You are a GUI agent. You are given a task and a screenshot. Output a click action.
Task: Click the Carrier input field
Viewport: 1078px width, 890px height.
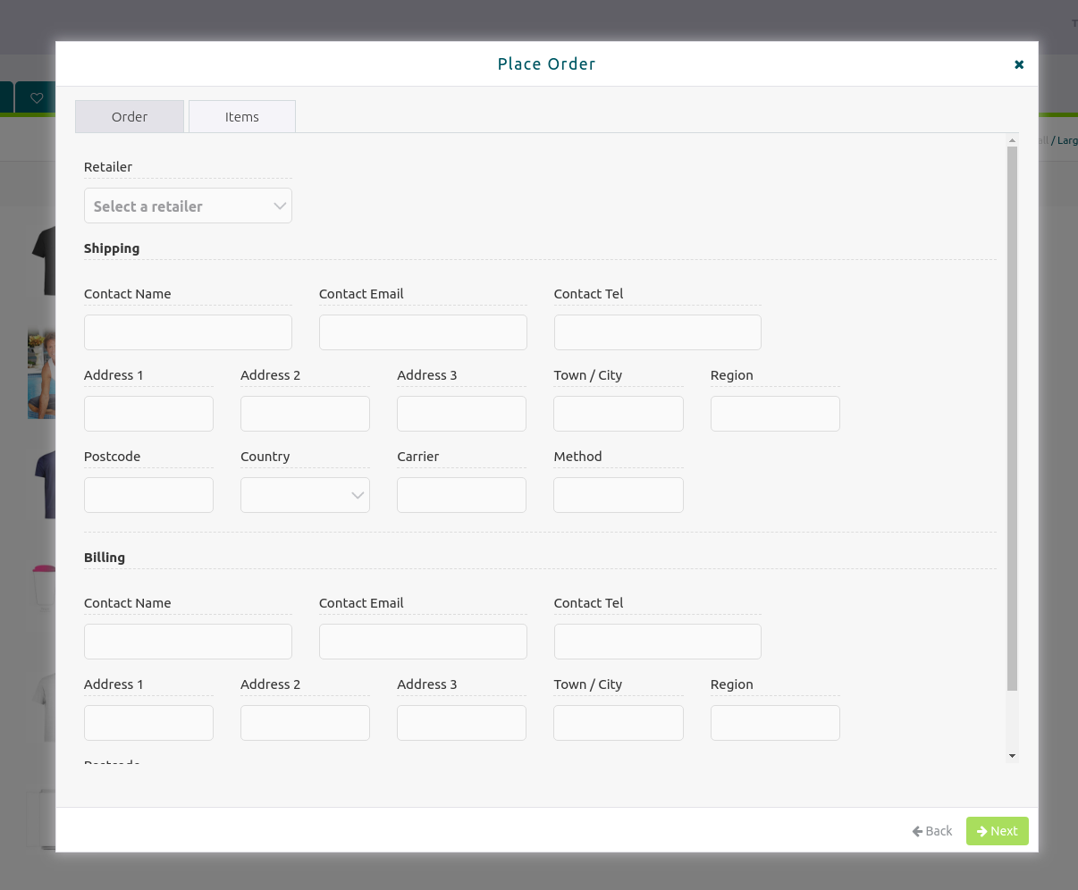(x=461, y=495)
